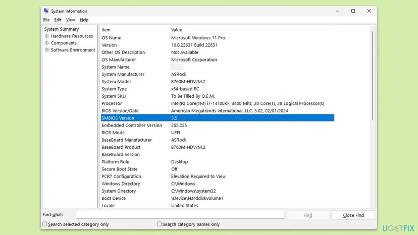Click the vertical scrollbar thumb
418x235 pixels.
[373, 76]
